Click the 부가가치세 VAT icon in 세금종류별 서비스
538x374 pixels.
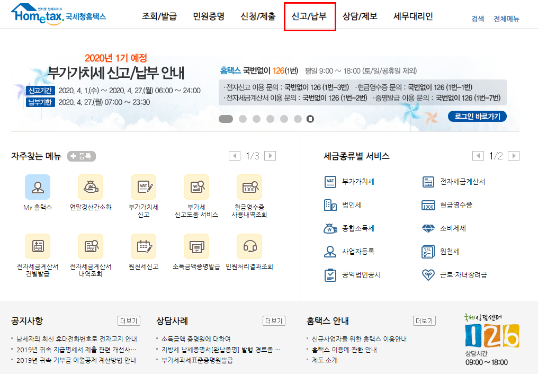[x=330, y=182]
